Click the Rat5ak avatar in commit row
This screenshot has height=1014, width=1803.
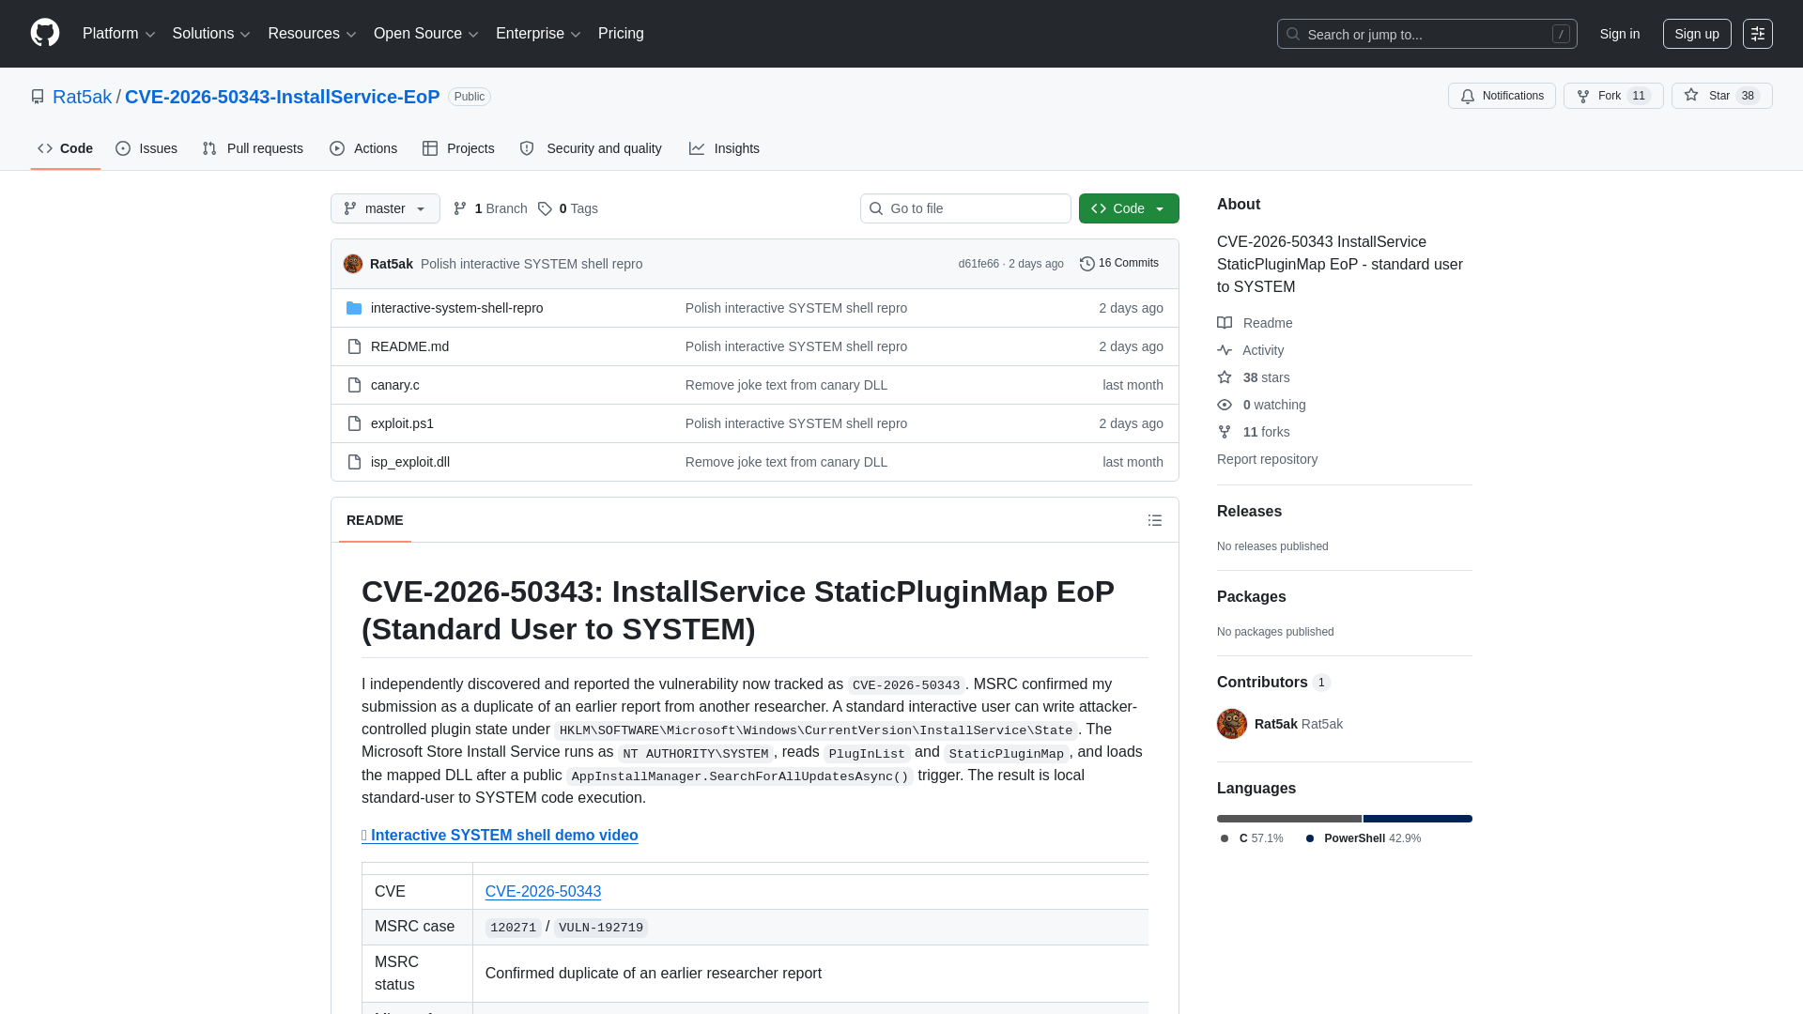pos(353,264)
